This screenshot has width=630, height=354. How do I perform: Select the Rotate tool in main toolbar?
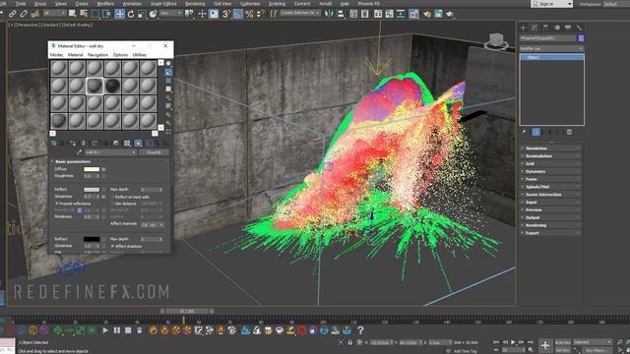coord(131,14)
